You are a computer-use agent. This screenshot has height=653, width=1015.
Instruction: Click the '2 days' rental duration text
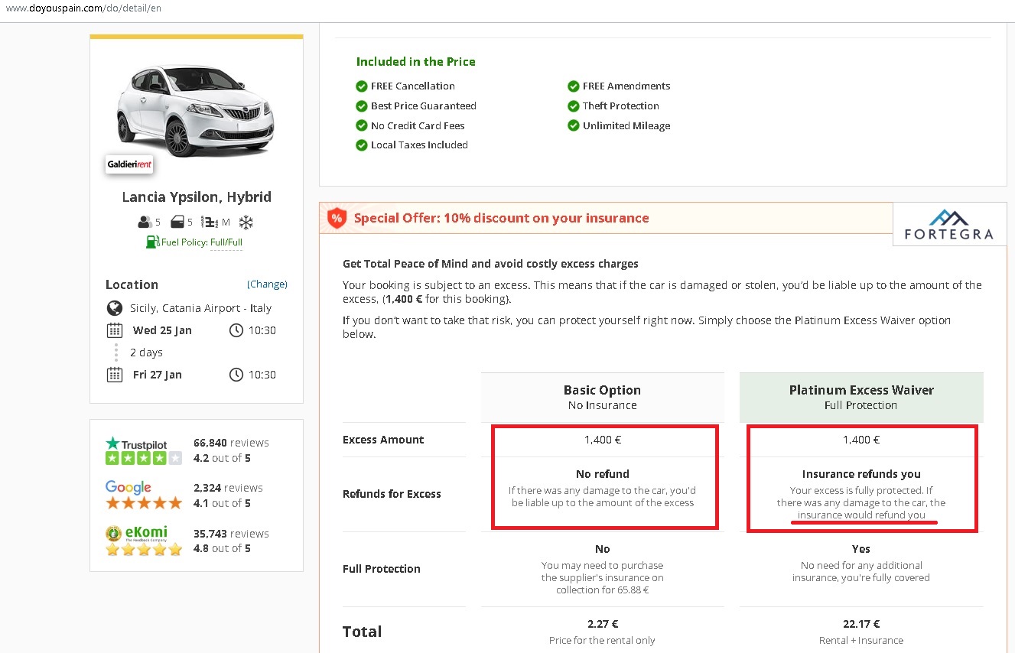coord(146,352)
